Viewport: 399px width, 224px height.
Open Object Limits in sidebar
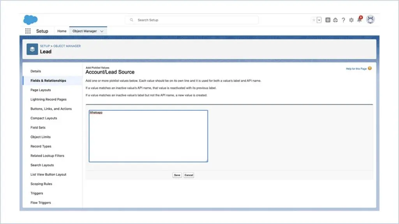point(41,137)
